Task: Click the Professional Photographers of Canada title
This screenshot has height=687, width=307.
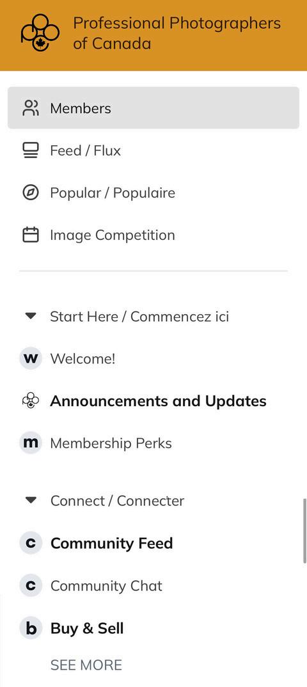Action: tap(177, 33)
